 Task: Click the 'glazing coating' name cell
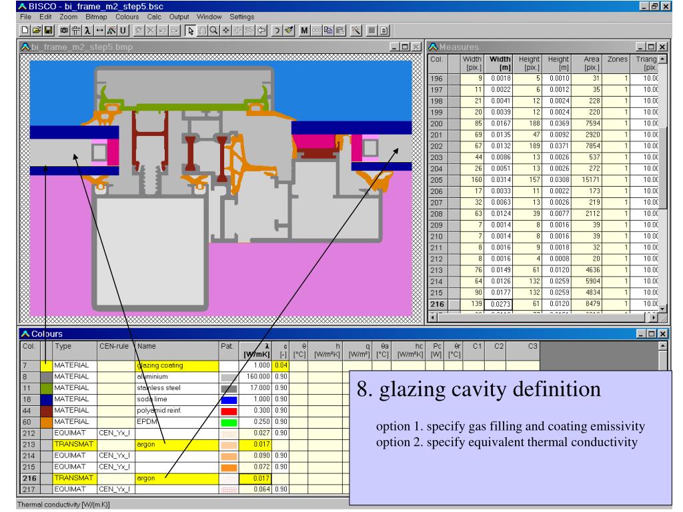177,365
